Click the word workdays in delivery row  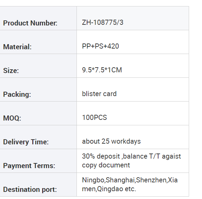(x=126, y=142)
